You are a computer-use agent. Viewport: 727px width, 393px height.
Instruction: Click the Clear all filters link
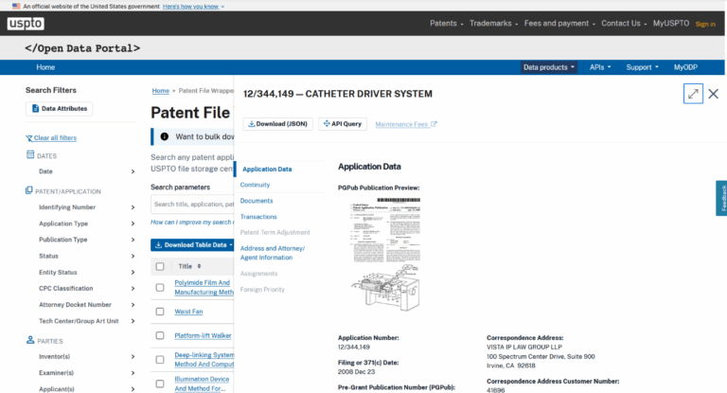point(55,138)
